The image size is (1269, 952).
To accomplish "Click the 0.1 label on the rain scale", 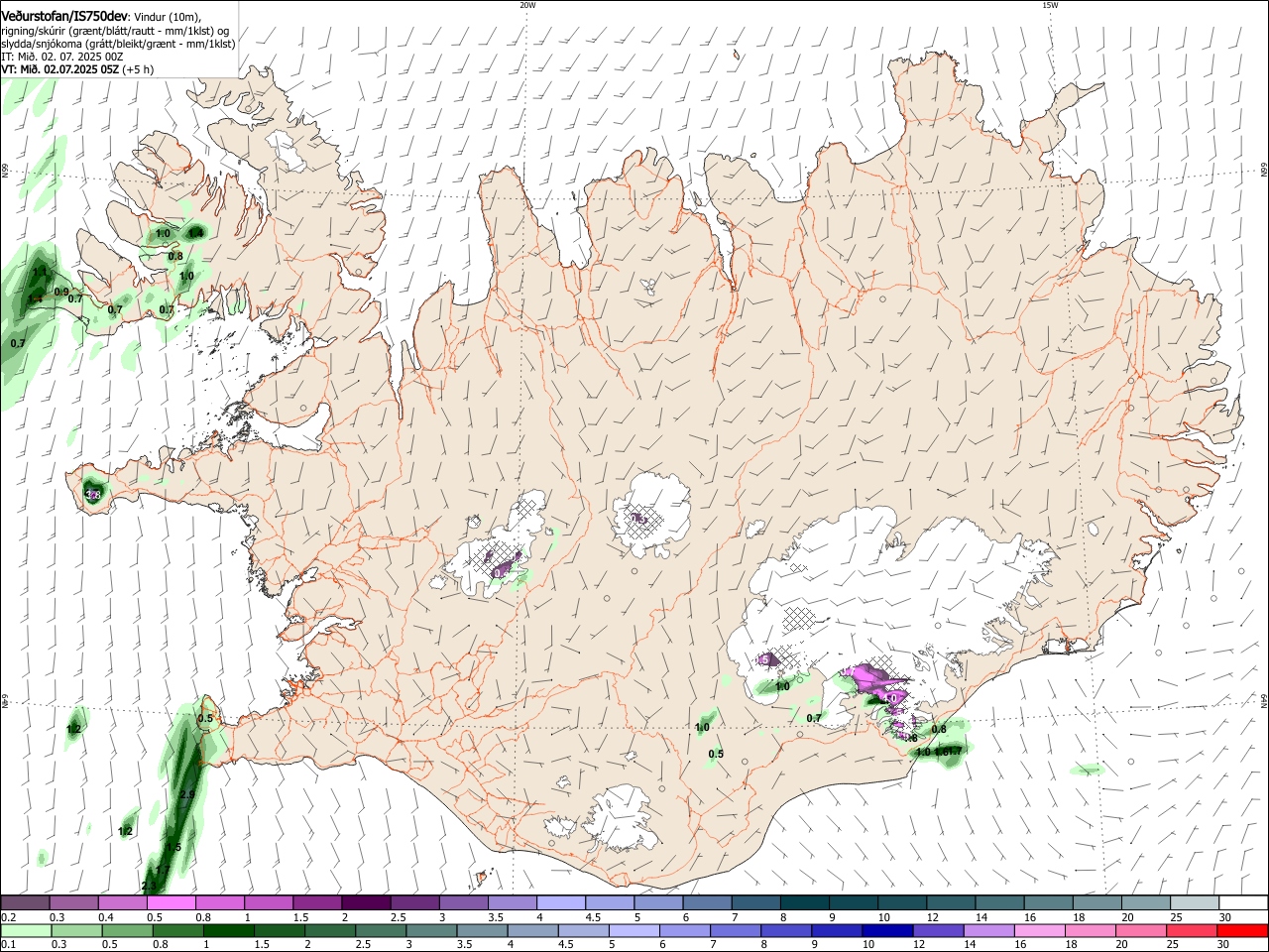I will [8, 945].
